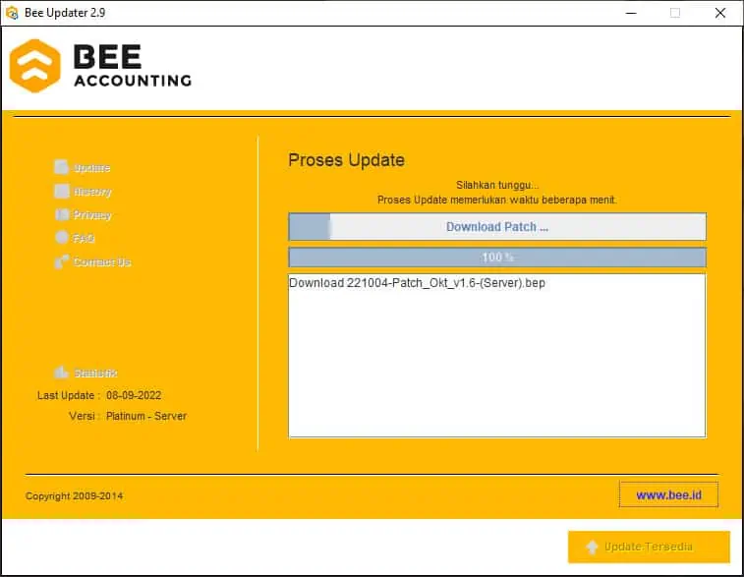The height and width of the screenshot is (577, 744).
Task: Click the Silahkan tunggu... text
Action: pyautogui.click(x=497, y=185)
